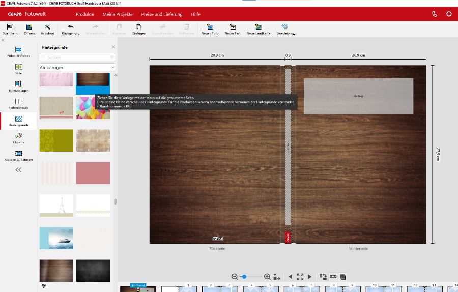The height and width of the screenshot is (292, 458).
Task: Switch to the Cliparts section
Action: coord(18,138)
